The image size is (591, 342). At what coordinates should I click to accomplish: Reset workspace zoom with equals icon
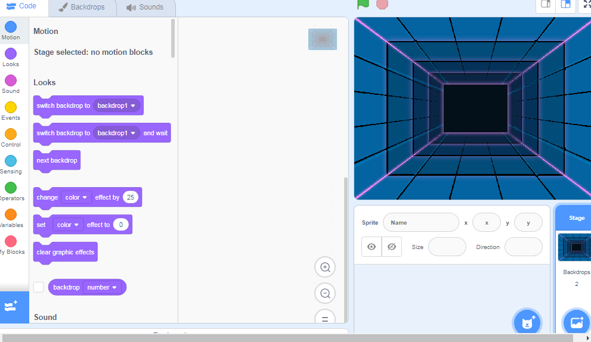pos(325,317)
